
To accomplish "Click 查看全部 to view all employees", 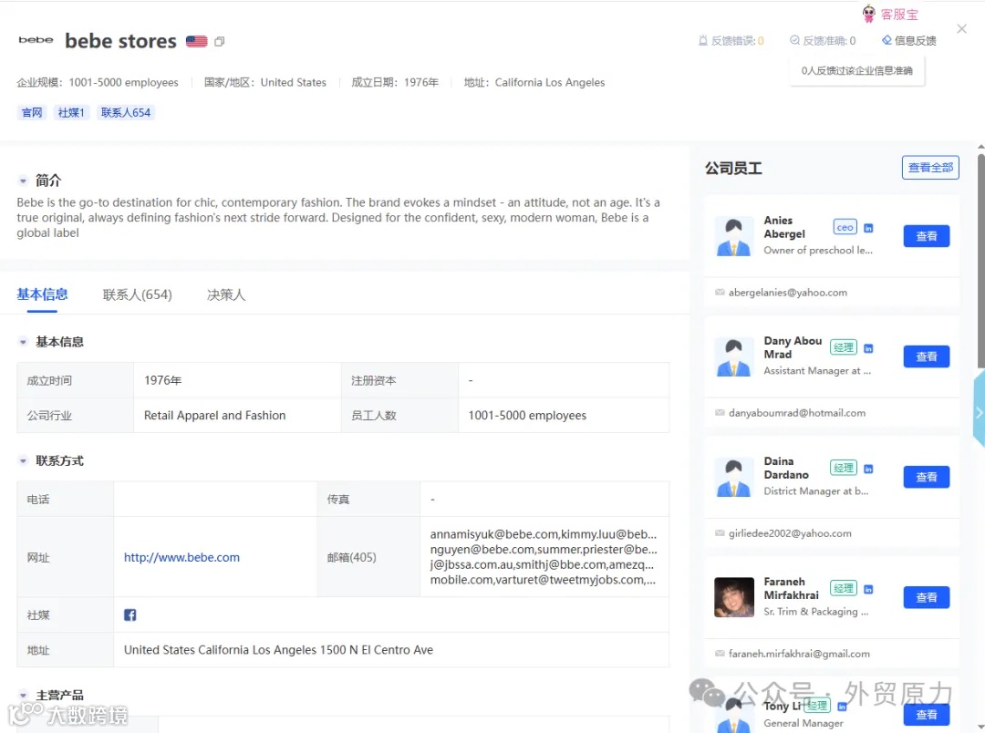I will pos(930,168).
